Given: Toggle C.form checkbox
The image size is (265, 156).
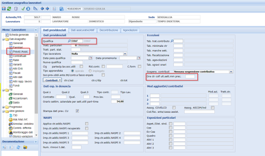Looking at the screenshot, I should [x=139, y=66].
